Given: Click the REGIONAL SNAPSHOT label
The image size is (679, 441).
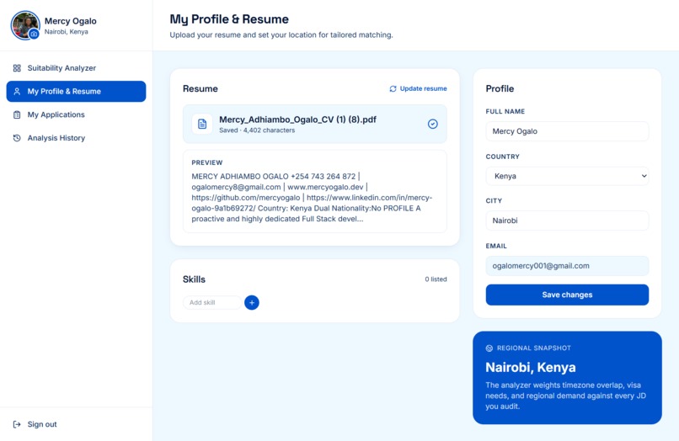Looking at the screenshot, I should (x=534, y=348).
